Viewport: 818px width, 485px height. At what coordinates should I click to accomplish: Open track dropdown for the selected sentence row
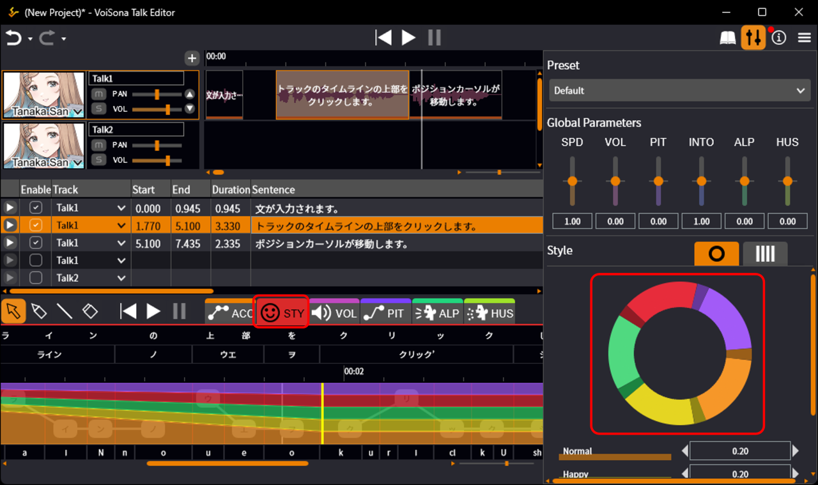click(121, 226)
